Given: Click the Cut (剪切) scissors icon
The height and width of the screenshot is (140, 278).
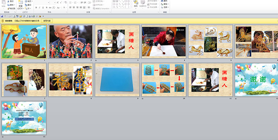Looking at the screenshot, I should pyautogui.click(x=8, y=1).
